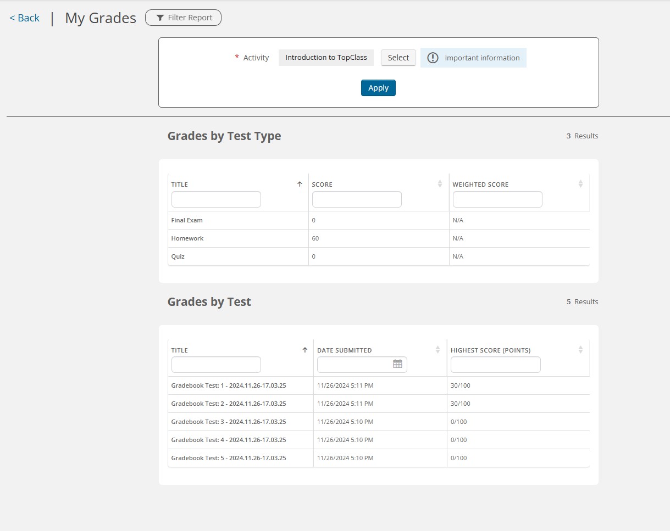670x531 pixels.
Task: Open the Filter Report button
Action: (183, 18)
